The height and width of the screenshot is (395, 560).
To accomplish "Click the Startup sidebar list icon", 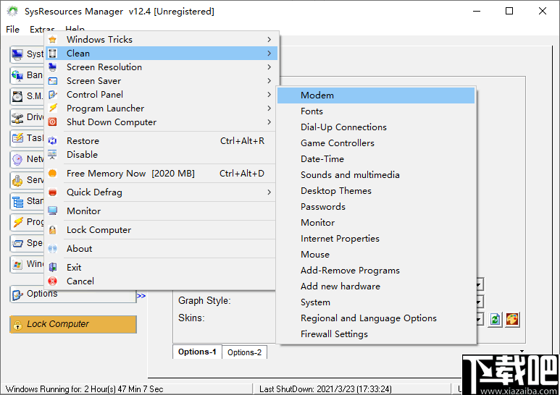I will [17, 201].
